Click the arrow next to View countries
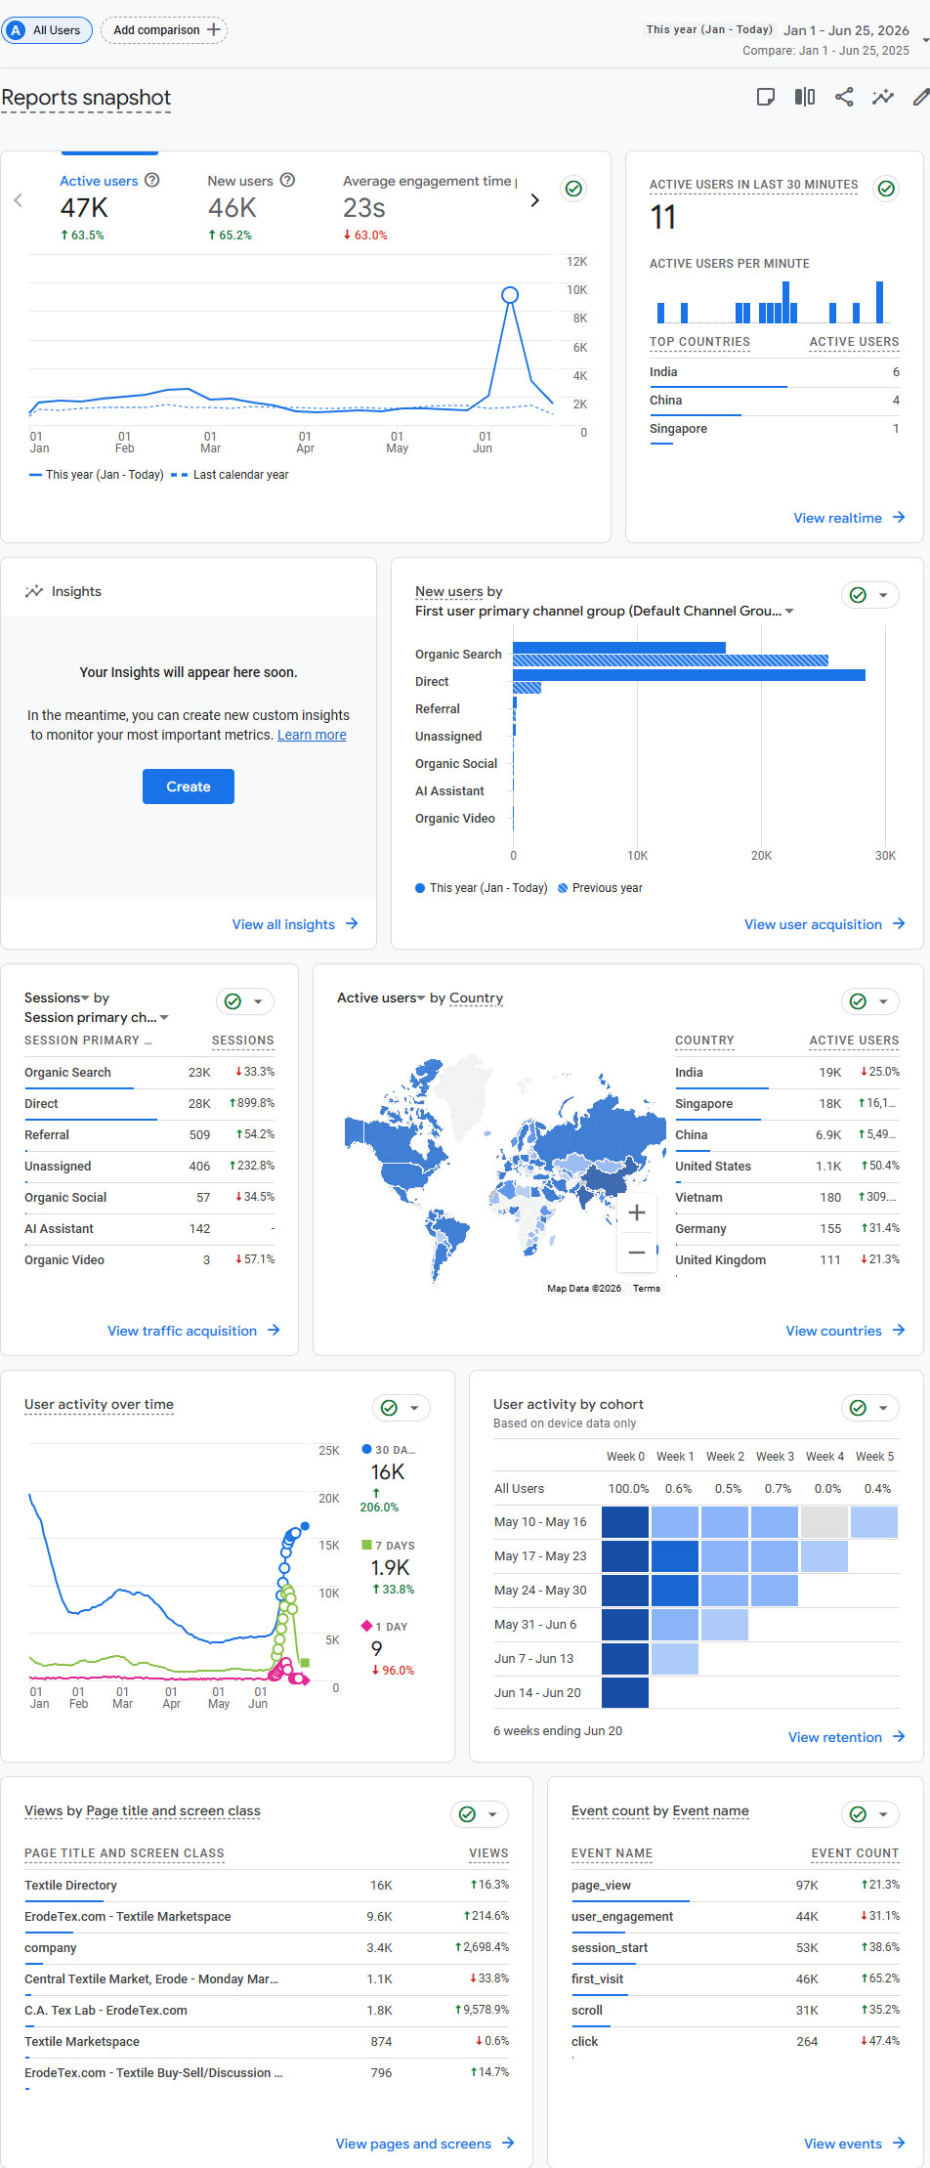This screenshot has height=2168, width=930. [899, 1330]
